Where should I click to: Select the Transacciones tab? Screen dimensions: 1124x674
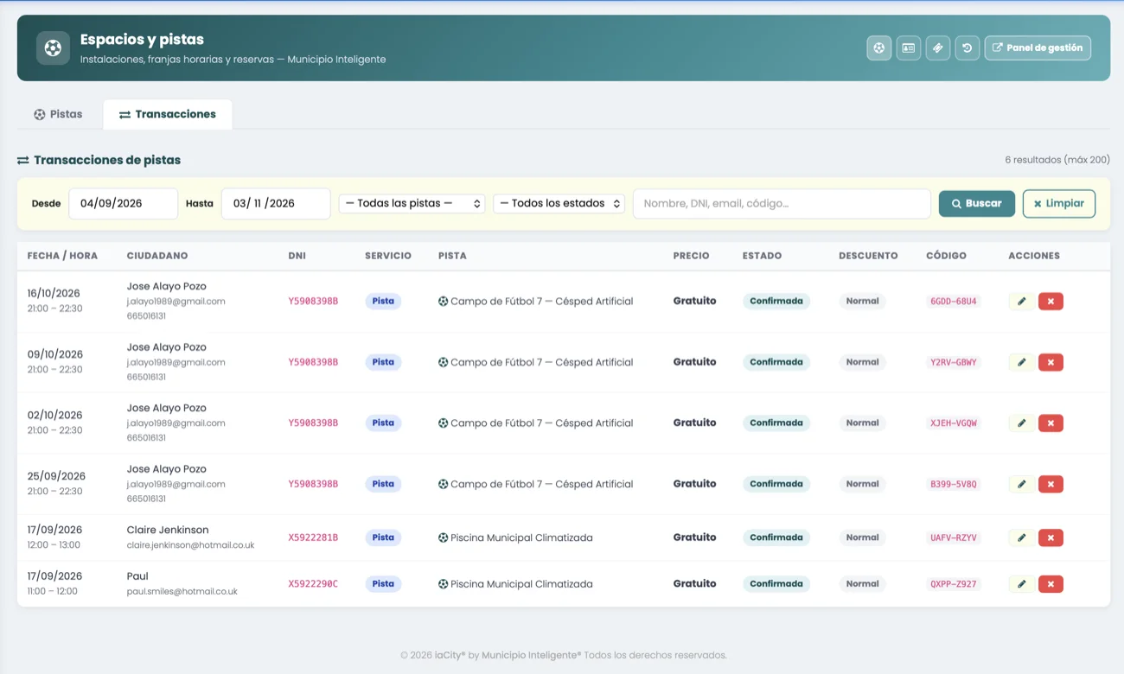(x=168, y=114)
